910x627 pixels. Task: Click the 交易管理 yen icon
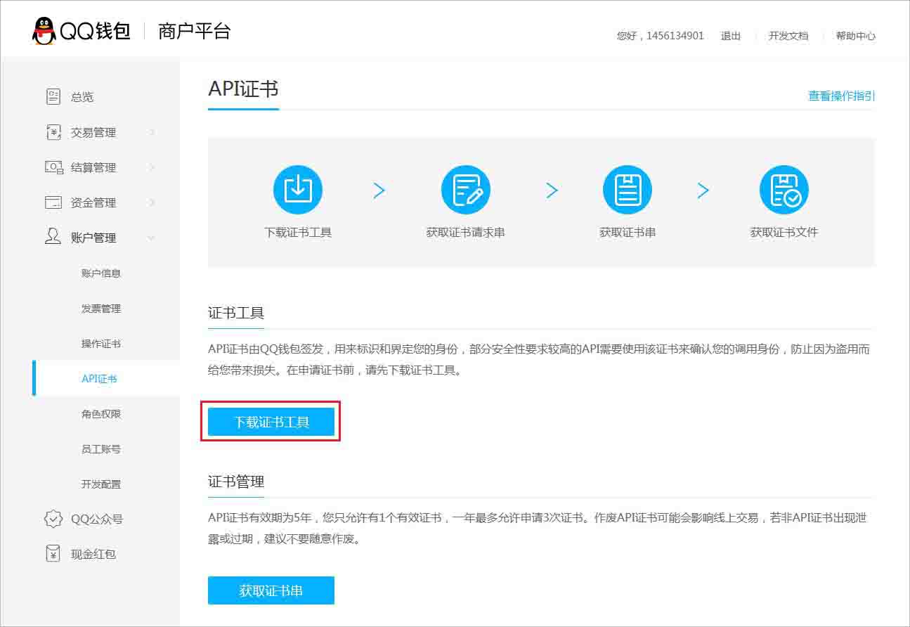click(53, 132)
